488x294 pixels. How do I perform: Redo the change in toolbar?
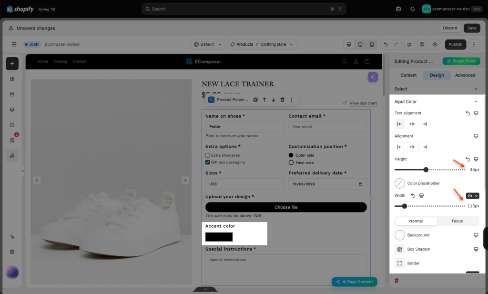(x=396, y=44)
